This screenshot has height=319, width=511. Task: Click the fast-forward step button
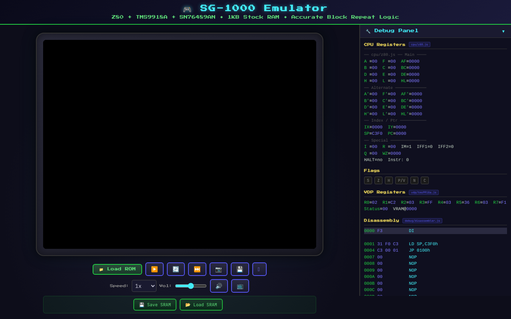[197, 269]
